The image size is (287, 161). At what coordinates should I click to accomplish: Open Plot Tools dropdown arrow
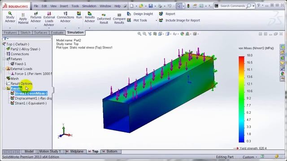[156, 21]
